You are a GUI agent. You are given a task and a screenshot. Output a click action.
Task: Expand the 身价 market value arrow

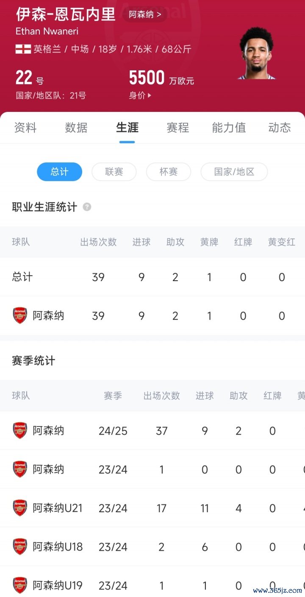tap(149, 95)
